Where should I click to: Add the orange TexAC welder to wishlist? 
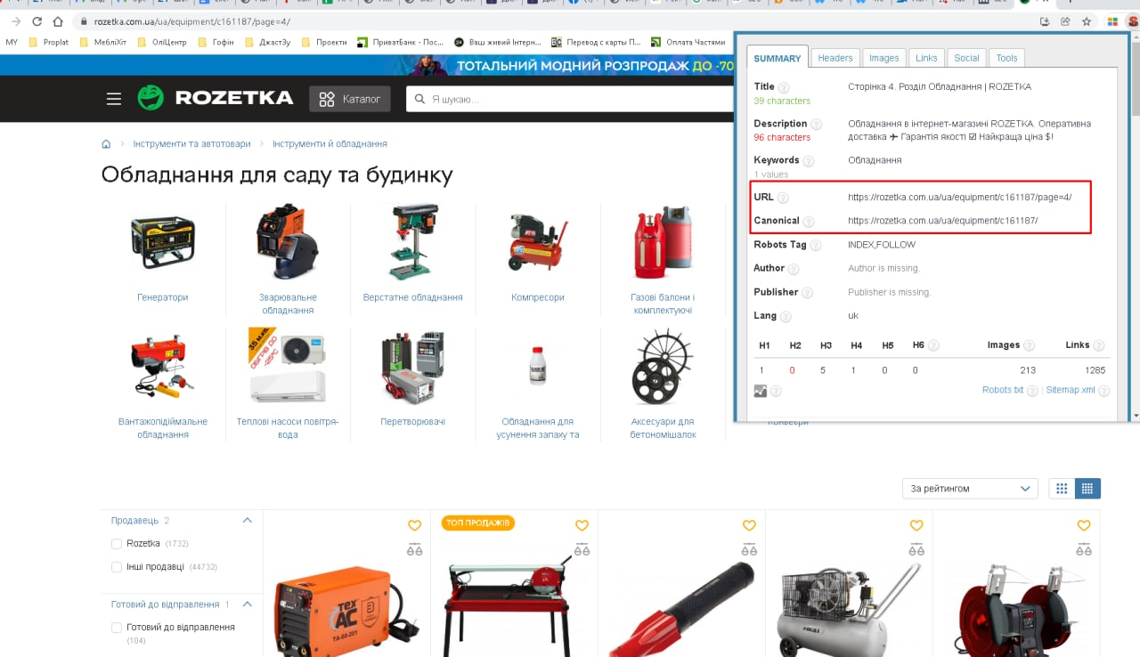(x=414, y=526)
